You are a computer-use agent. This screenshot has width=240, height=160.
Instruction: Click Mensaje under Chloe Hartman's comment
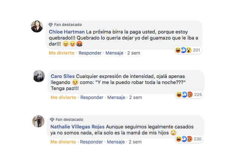coord(115,53)
